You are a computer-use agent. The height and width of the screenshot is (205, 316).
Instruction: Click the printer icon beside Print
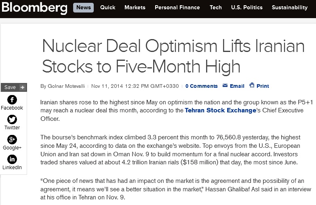tap(252, 85)
